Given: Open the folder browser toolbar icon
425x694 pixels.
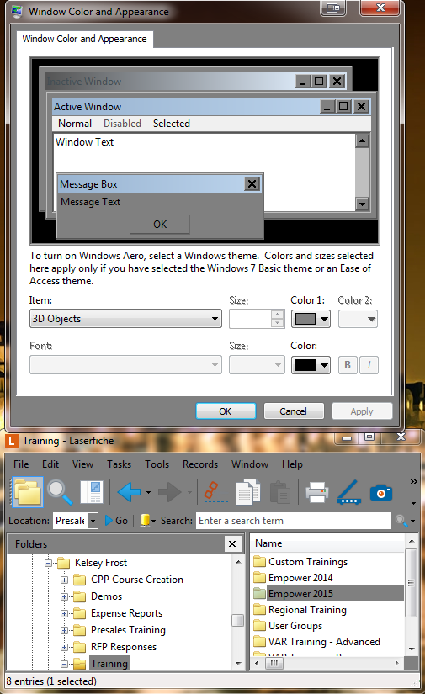Looking at the screenshot, I should coord(28,492).
